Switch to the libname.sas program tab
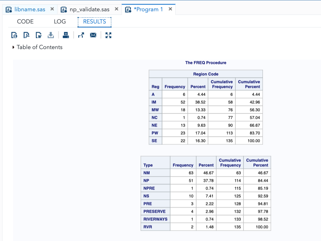Viewport: 321px width, 241px height. click(x=30, y=9)
